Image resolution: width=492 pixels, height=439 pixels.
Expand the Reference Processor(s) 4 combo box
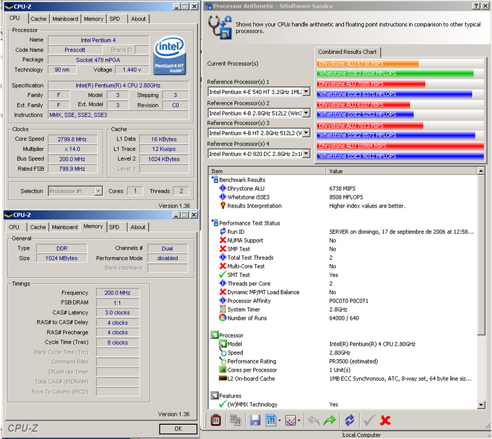tap(306, 154)
